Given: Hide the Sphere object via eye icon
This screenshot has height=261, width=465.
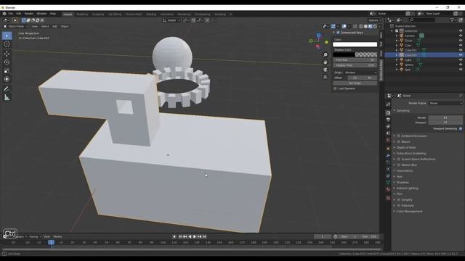Looking at the screenshot, I should (x=461, y=65).
